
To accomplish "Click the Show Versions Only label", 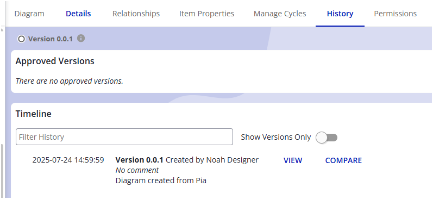I will (x=276, y=137).
